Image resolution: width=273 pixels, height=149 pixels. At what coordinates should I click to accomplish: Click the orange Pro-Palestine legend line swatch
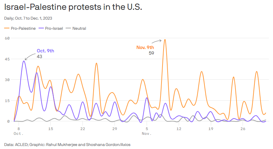pos(7,28)
